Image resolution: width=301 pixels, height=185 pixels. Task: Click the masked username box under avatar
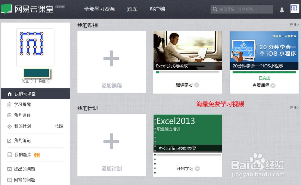click(36, 73)
